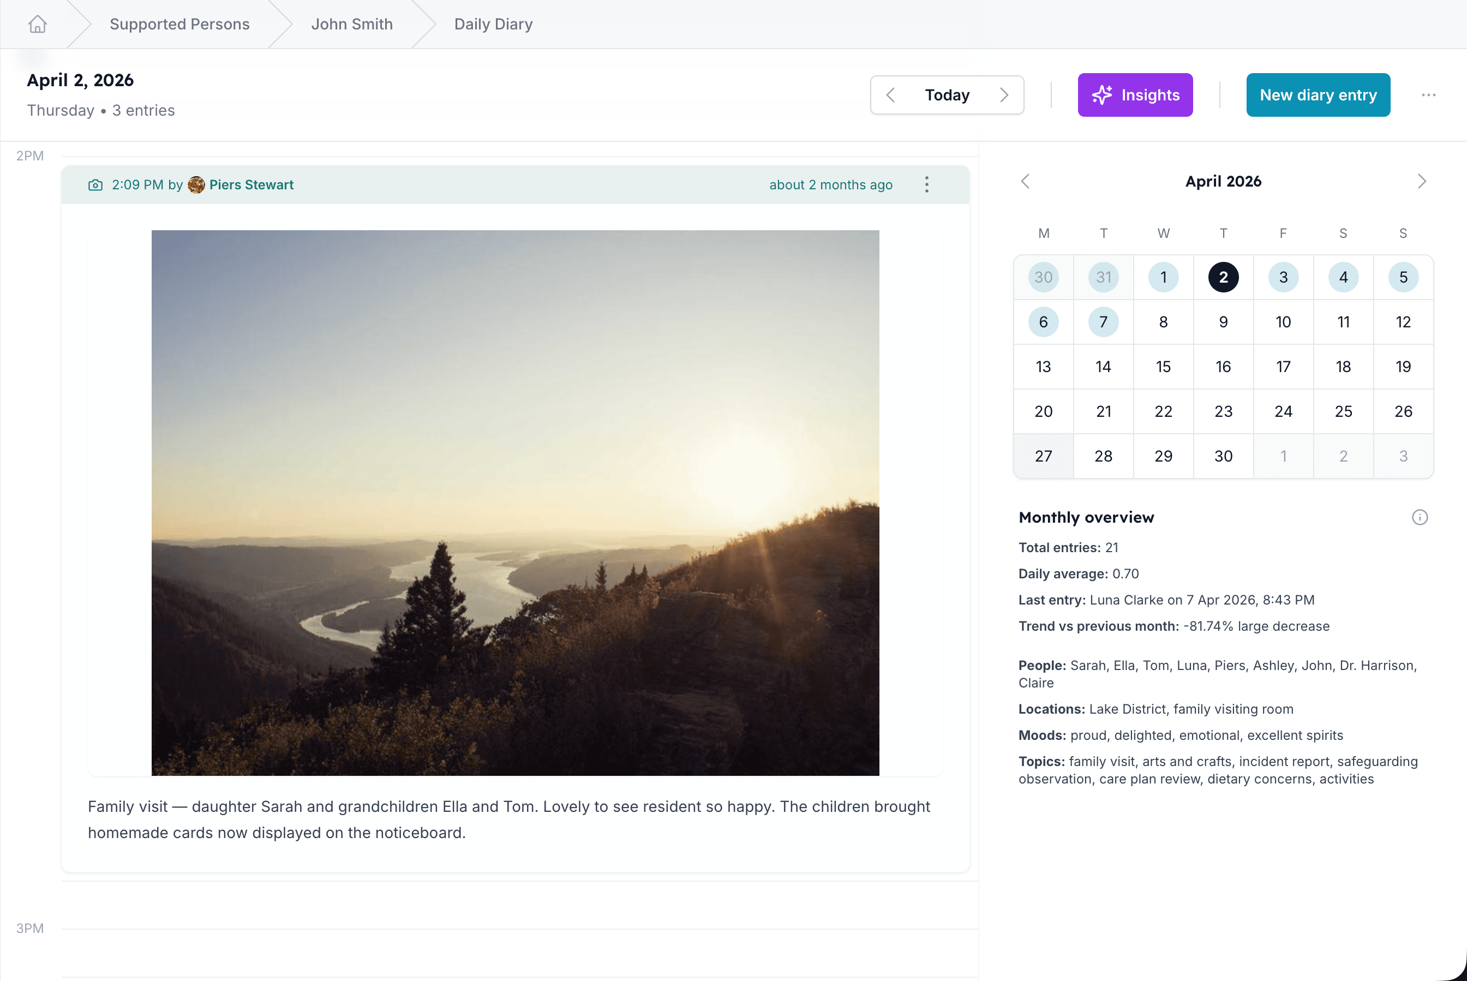Click 'Trend vs previous month' line
The width and height of the screenshot is (1467, 981).
click(1173, 626)
